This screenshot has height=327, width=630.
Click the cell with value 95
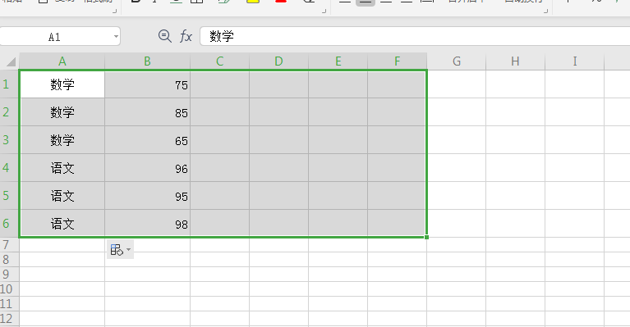[148, 196]
